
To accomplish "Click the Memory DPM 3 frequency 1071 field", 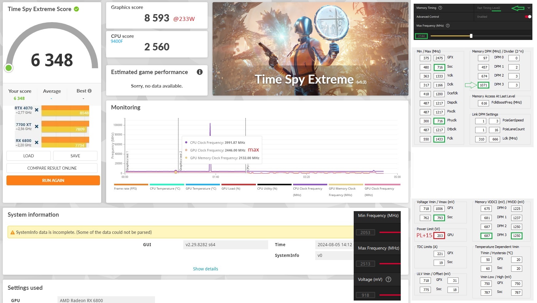I will 483,85.
